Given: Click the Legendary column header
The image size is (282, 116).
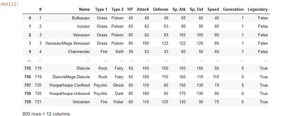Looking at the screenshot, I should pyautogui.click(x=257, y=10).
